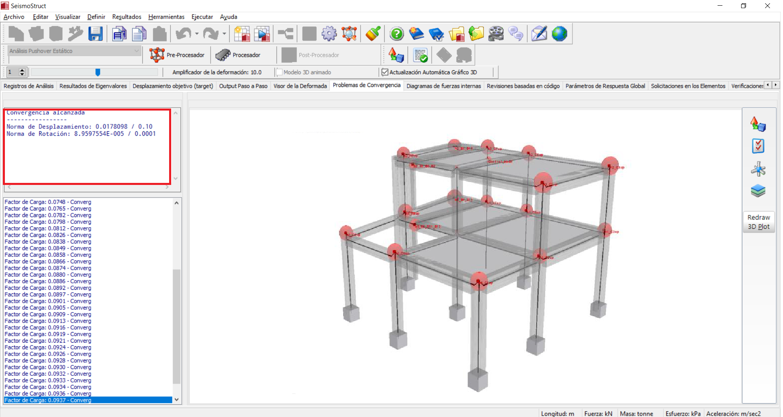
Task: Click the deformation amplifier slider handle
Action: (98, 72)
